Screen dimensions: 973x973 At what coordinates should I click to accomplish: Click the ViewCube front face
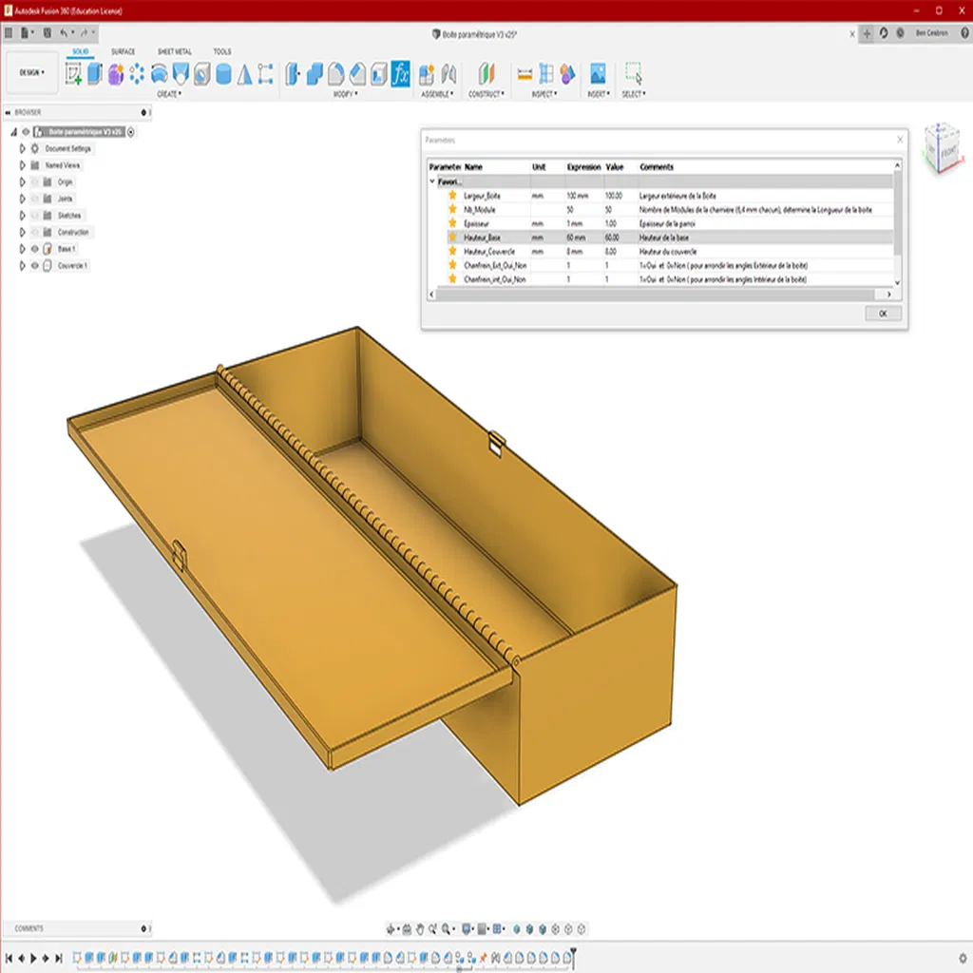(x=949, y=152)
